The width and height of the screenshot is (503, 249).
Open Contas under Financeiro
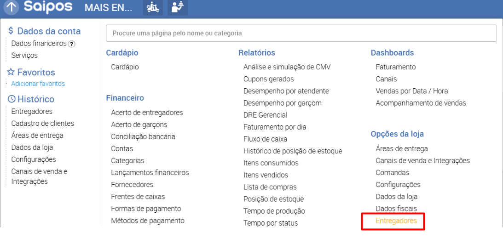click(122, 148)
